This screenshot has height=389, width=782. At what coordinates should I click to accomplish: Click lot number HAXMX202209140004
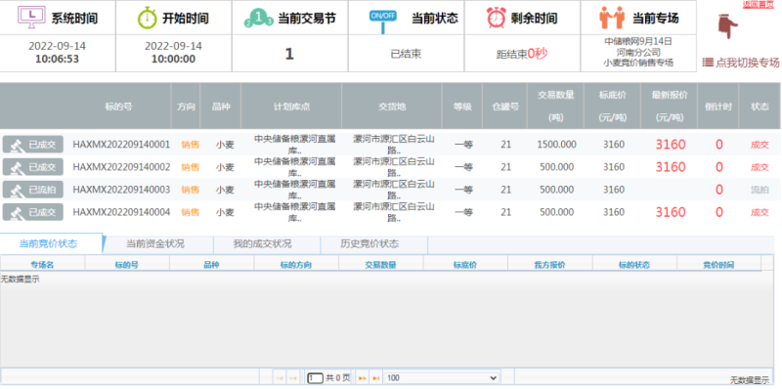(x=121, y=212)
